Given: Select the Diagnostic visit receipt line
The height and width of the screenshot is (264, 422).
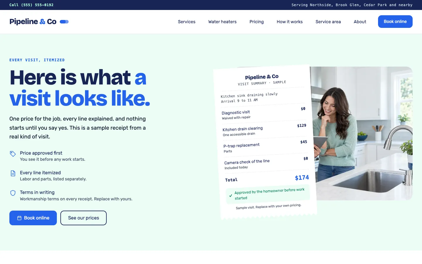Looking at the screenshot, I should pos(264,113).
